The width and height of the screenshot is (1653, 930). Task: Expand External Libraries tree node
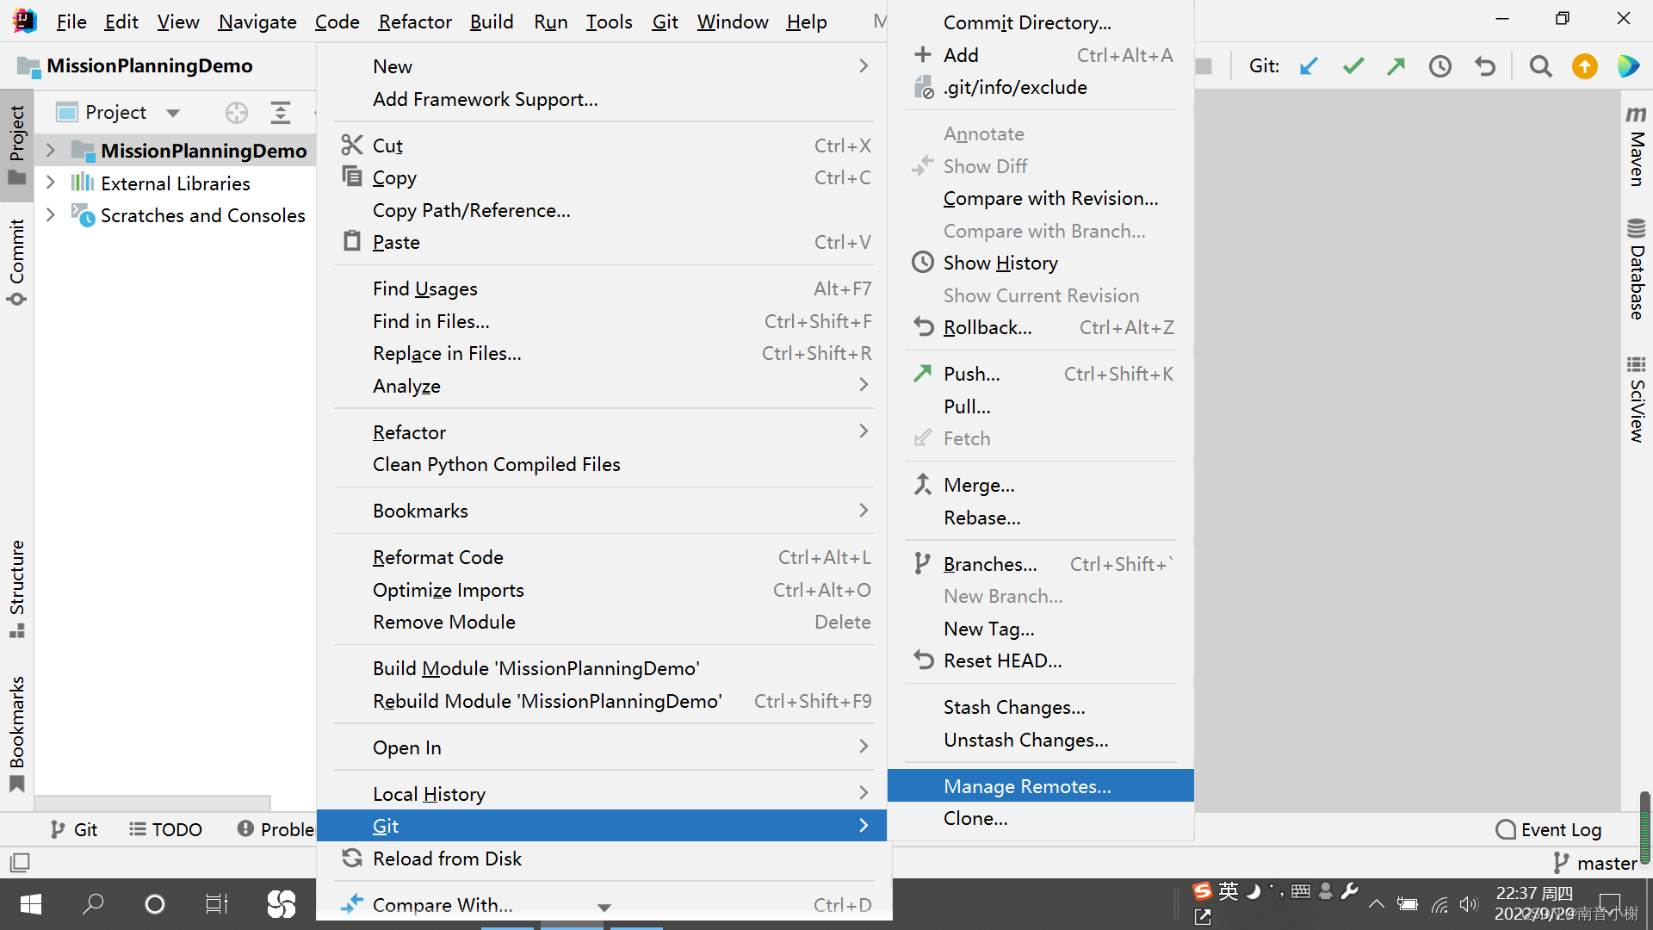point(51,183)
